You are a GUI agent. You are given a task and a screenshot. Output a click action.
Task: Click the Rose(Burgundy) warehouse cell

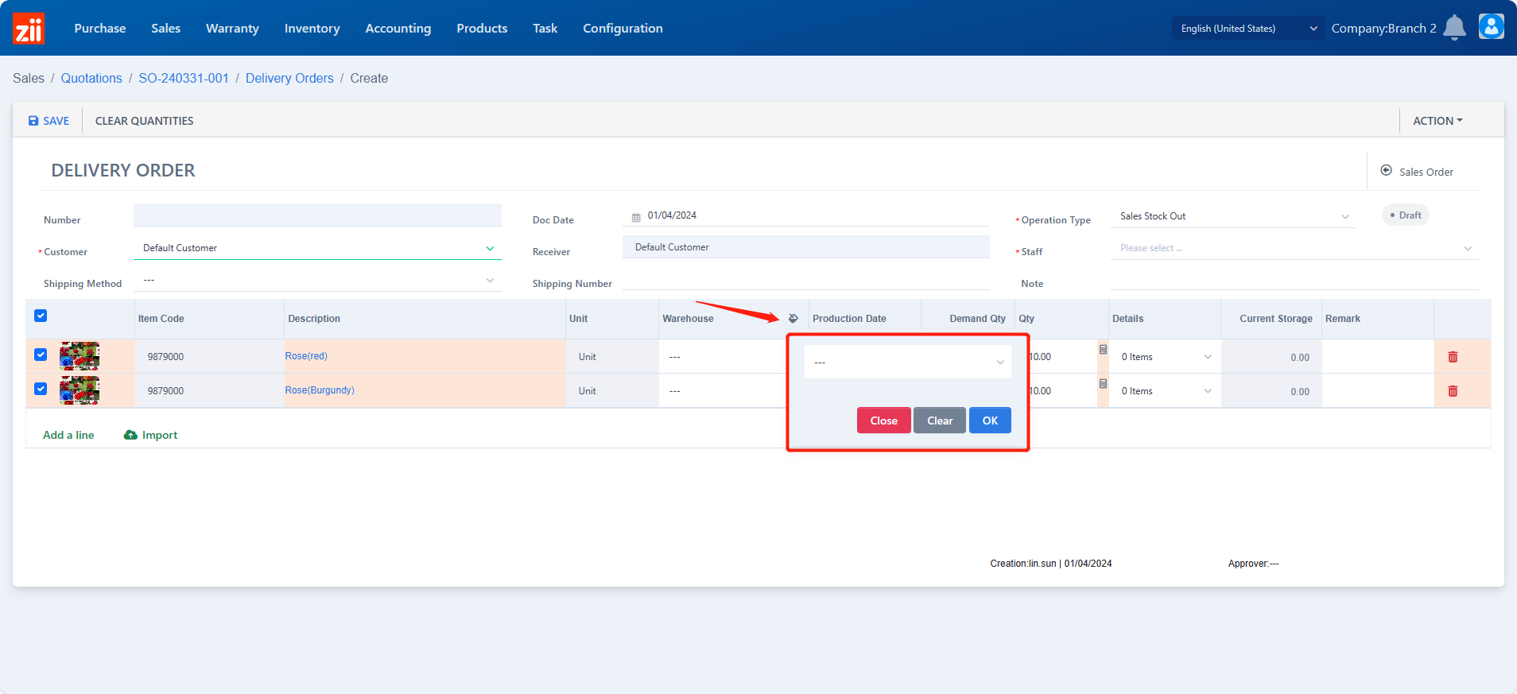click(722, 391)
